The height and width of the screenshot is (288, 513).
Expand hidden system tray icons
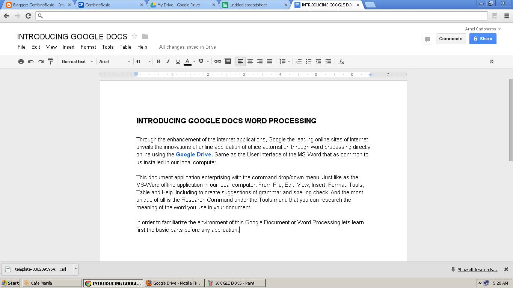(480, 283)
